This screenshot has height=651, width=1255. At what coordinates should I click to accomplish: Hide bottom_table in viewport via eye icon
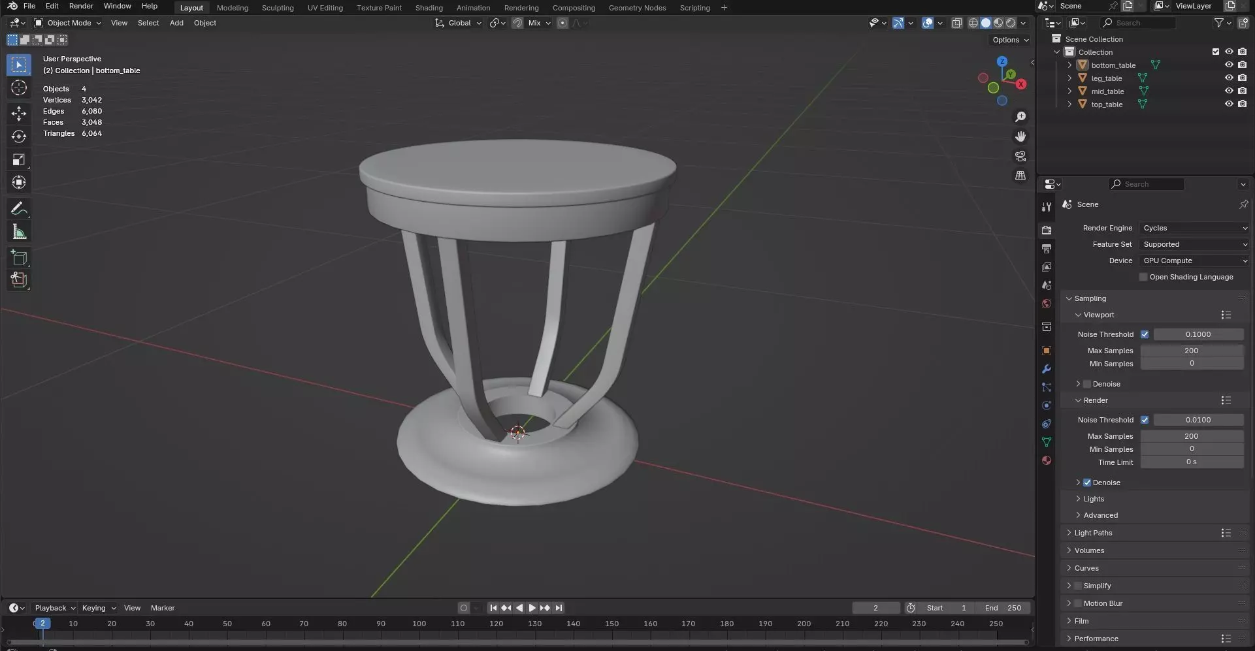pyautogui.click(x=1229, y=65)
